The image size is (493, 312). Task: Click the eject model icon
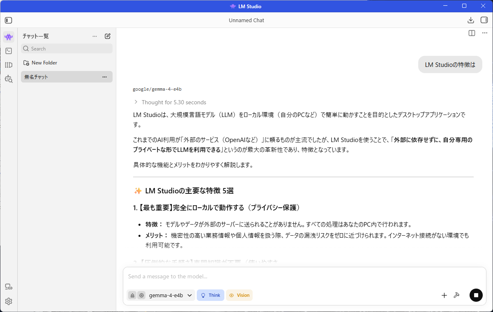[132, 295]
